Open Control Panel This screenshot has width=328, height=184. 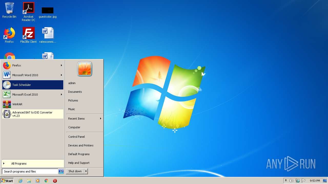click(76, 137)
